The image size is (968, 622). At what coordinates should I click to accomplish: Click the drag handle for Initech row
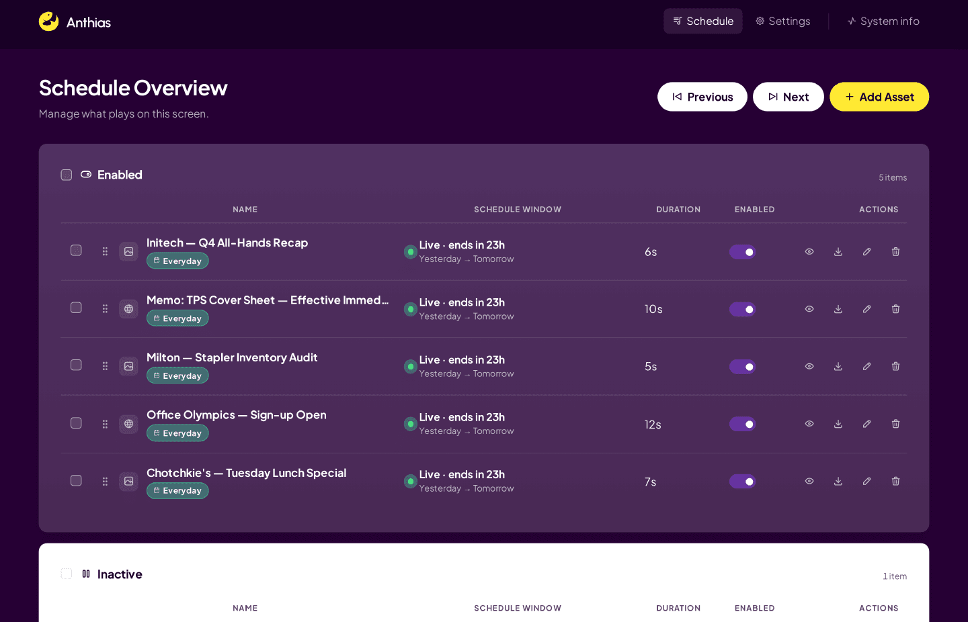point(105,251)
